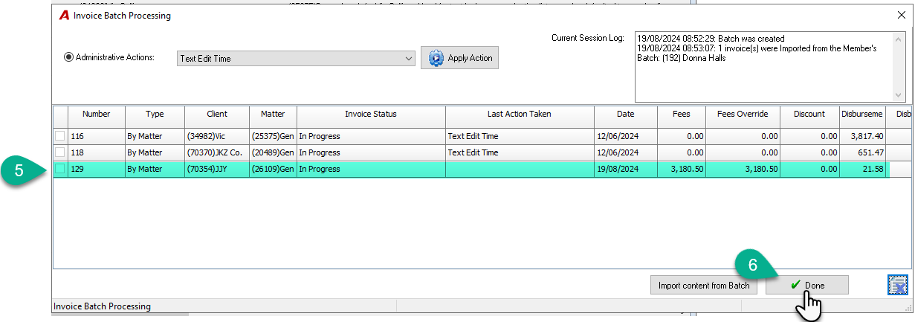
Task: Select client cell (34982)Vic
Action: (217, 136)
